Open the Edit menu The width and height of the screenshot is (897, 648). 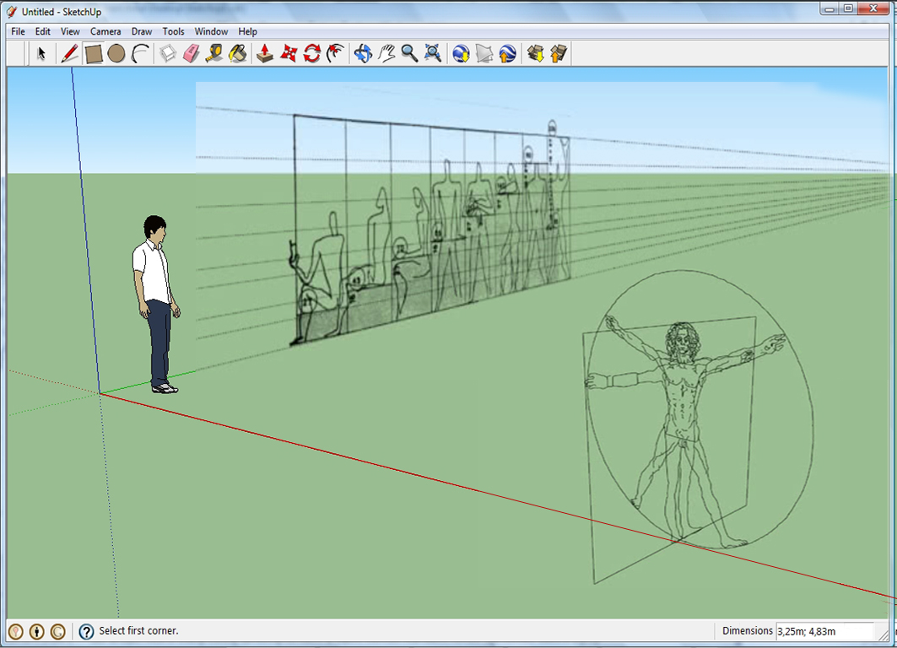(x=43, y=31)
